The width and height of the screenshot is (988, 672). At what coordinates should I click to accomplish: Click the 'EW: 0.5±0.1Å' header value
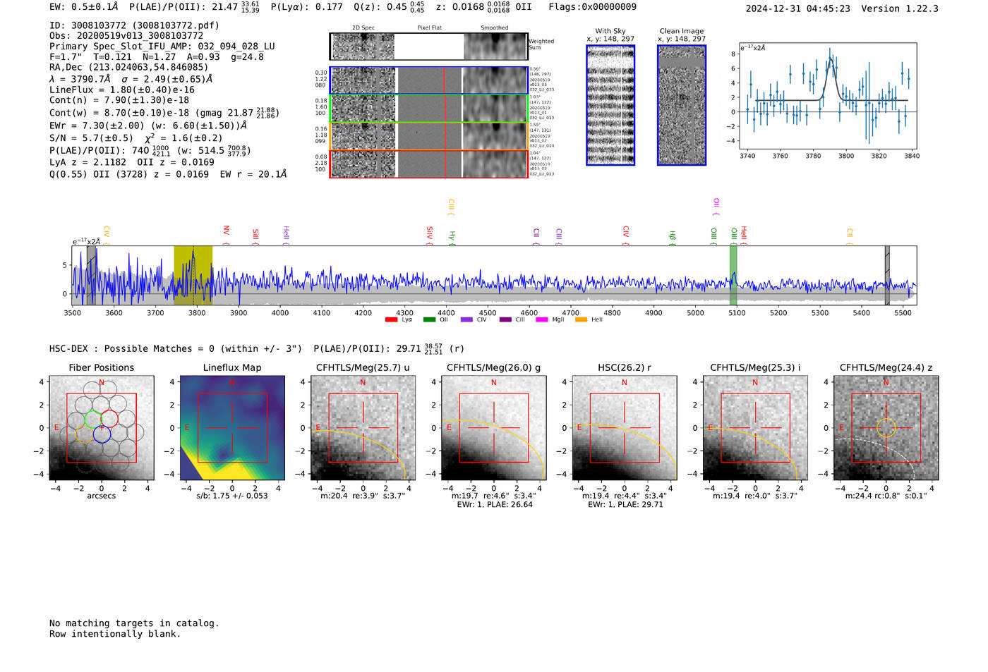(x=84, y=7)
